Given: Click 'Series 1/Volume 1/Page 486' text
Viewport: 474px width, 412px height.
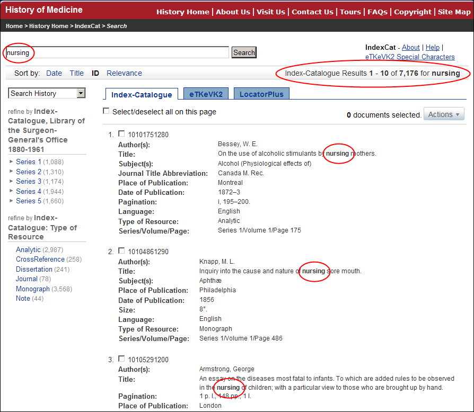Looking at the screenshot, I should 241,338.
